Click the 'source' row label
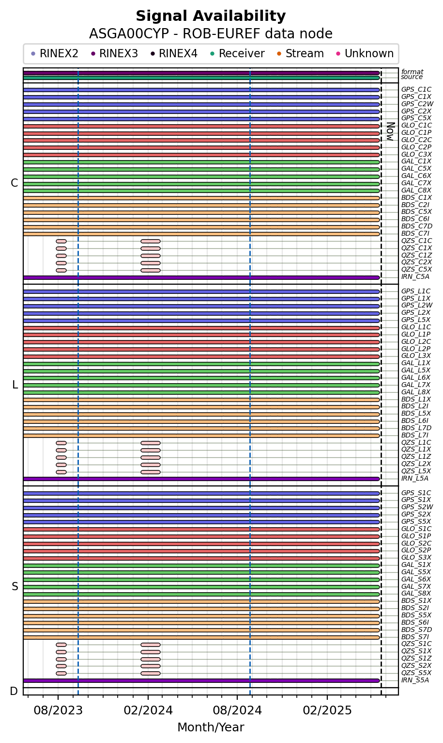Screen dimensions: 443x743 point(412,77)
